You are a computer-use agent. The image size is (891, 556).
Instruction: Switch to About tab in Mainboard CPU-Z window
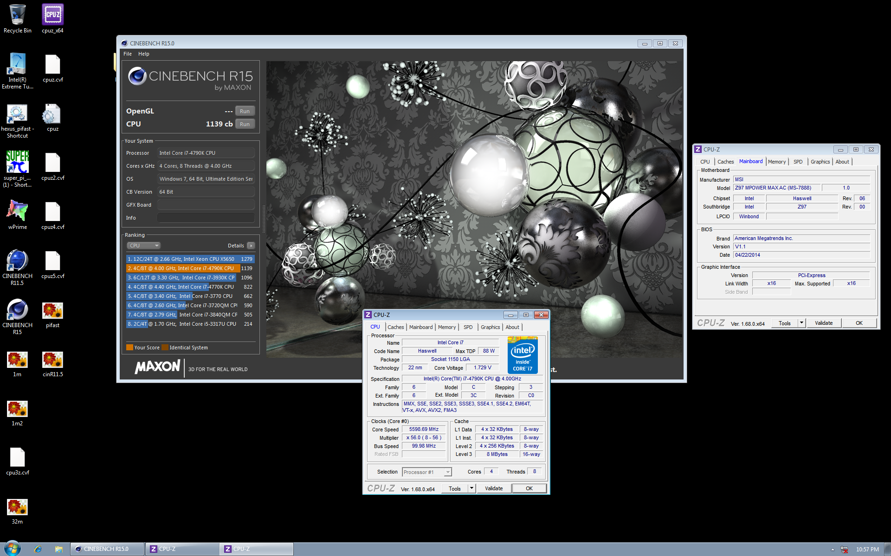842,162
